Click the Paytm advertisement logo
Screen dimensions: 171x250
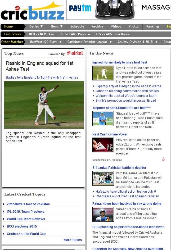pos(80,8)
